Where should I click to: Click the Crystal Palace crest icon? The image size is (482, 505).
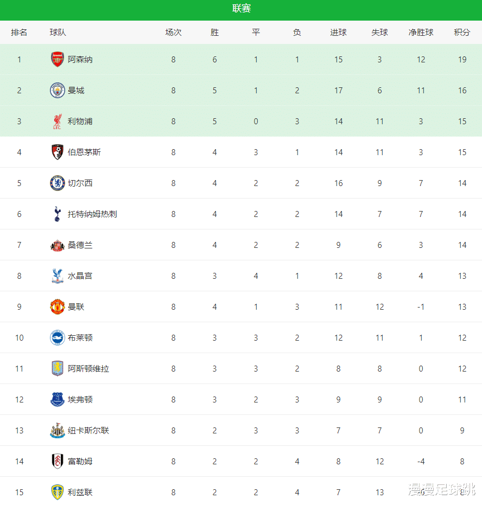tap(57, 276)
